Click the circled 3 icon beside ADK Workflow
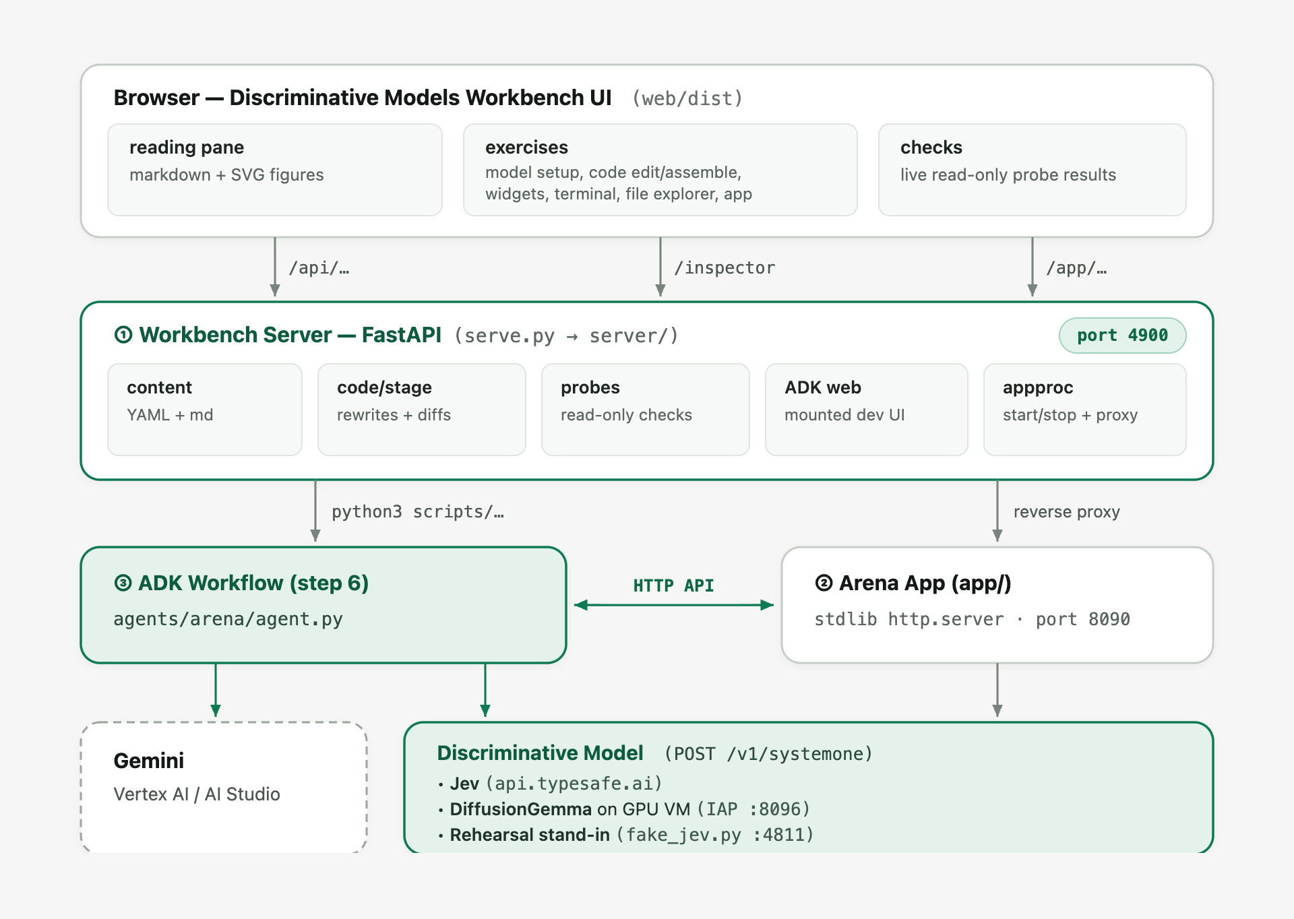 click(x=123, y=583)
